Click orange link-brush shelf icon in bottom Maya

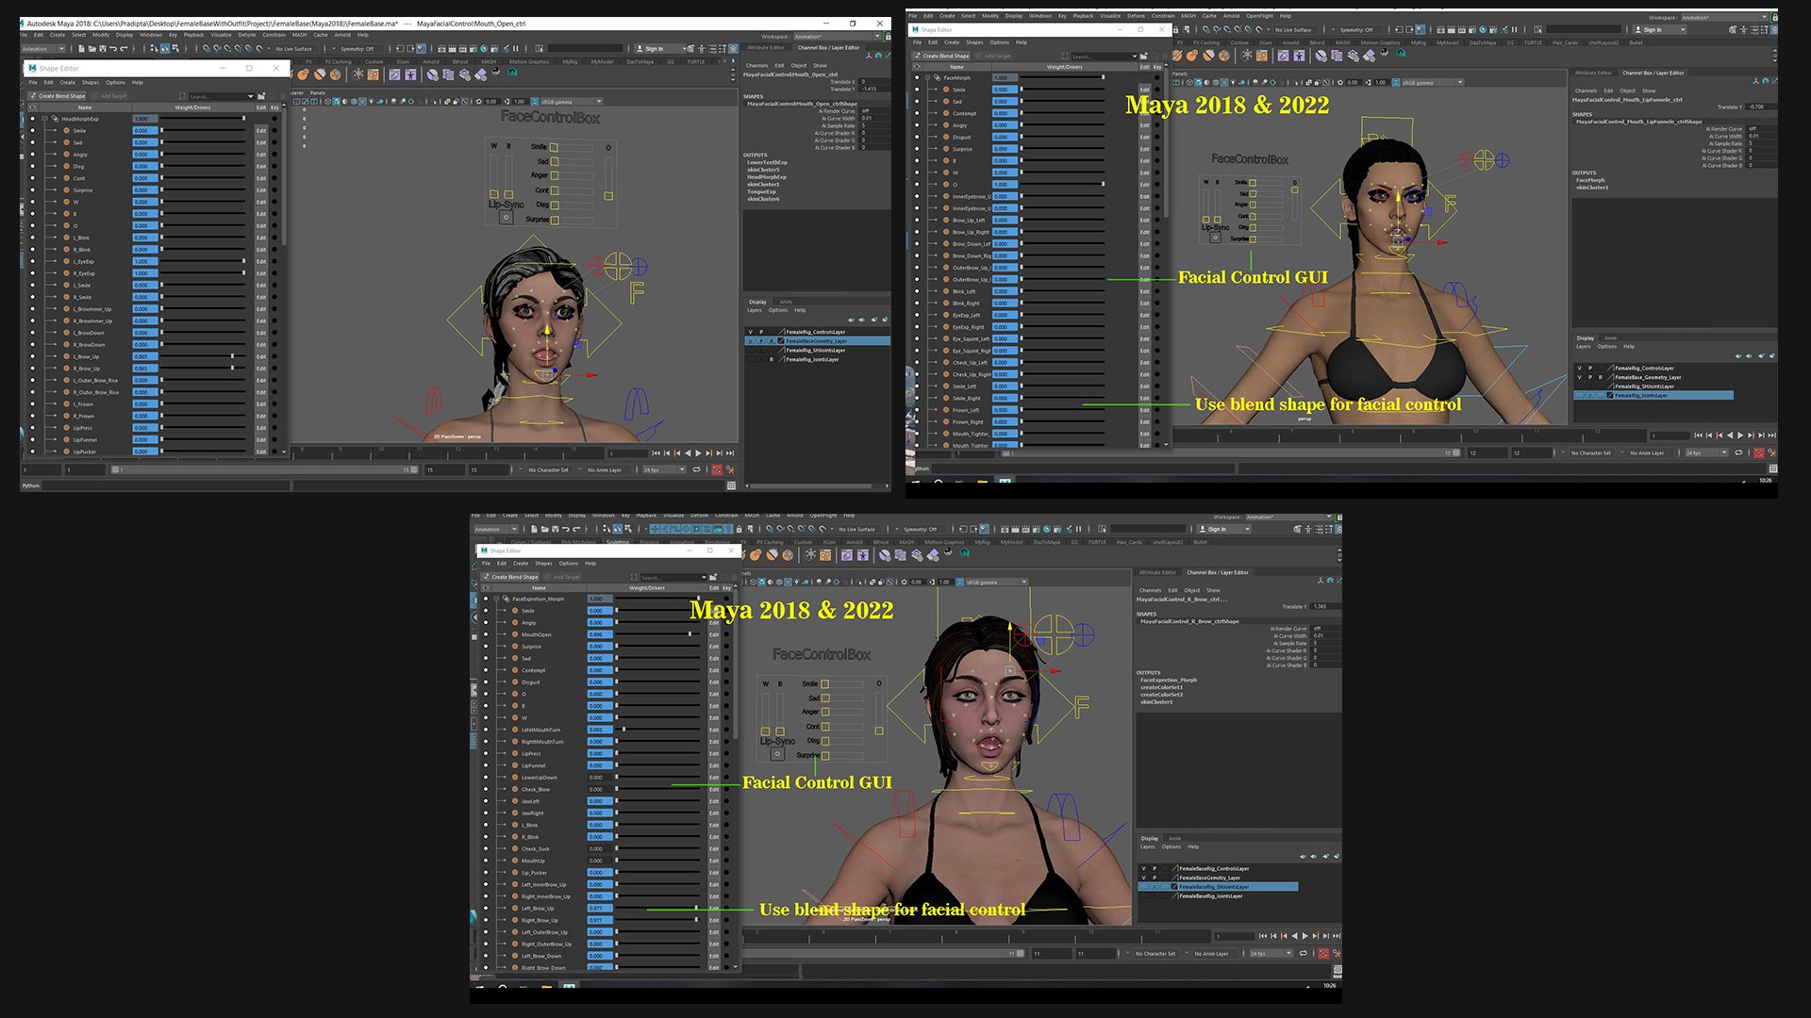(755, 554)
